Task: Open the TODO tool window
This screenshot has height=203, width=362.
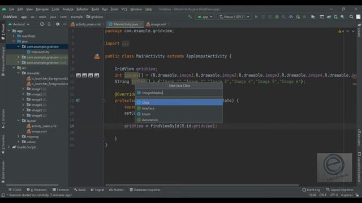Action: [15, 190]
